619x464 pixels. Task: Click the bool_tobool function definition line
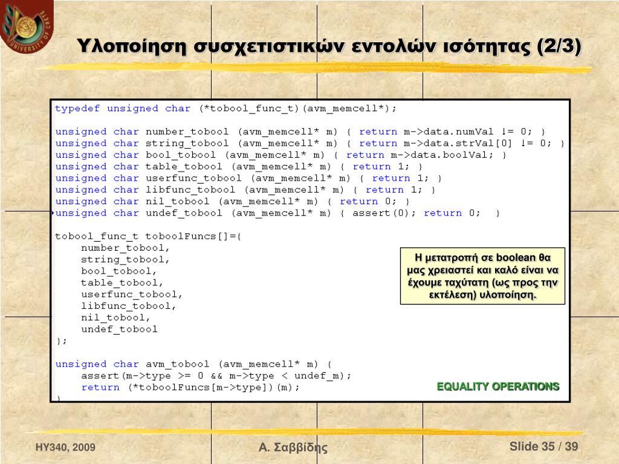280,155
